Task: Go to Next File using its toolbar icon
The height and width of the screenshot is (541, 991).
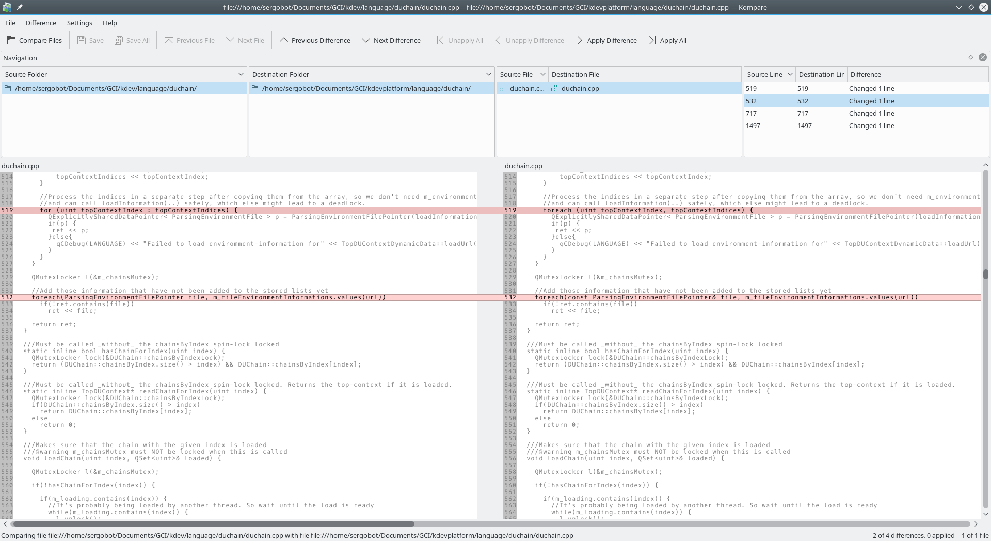Action: tap(231, 40)
